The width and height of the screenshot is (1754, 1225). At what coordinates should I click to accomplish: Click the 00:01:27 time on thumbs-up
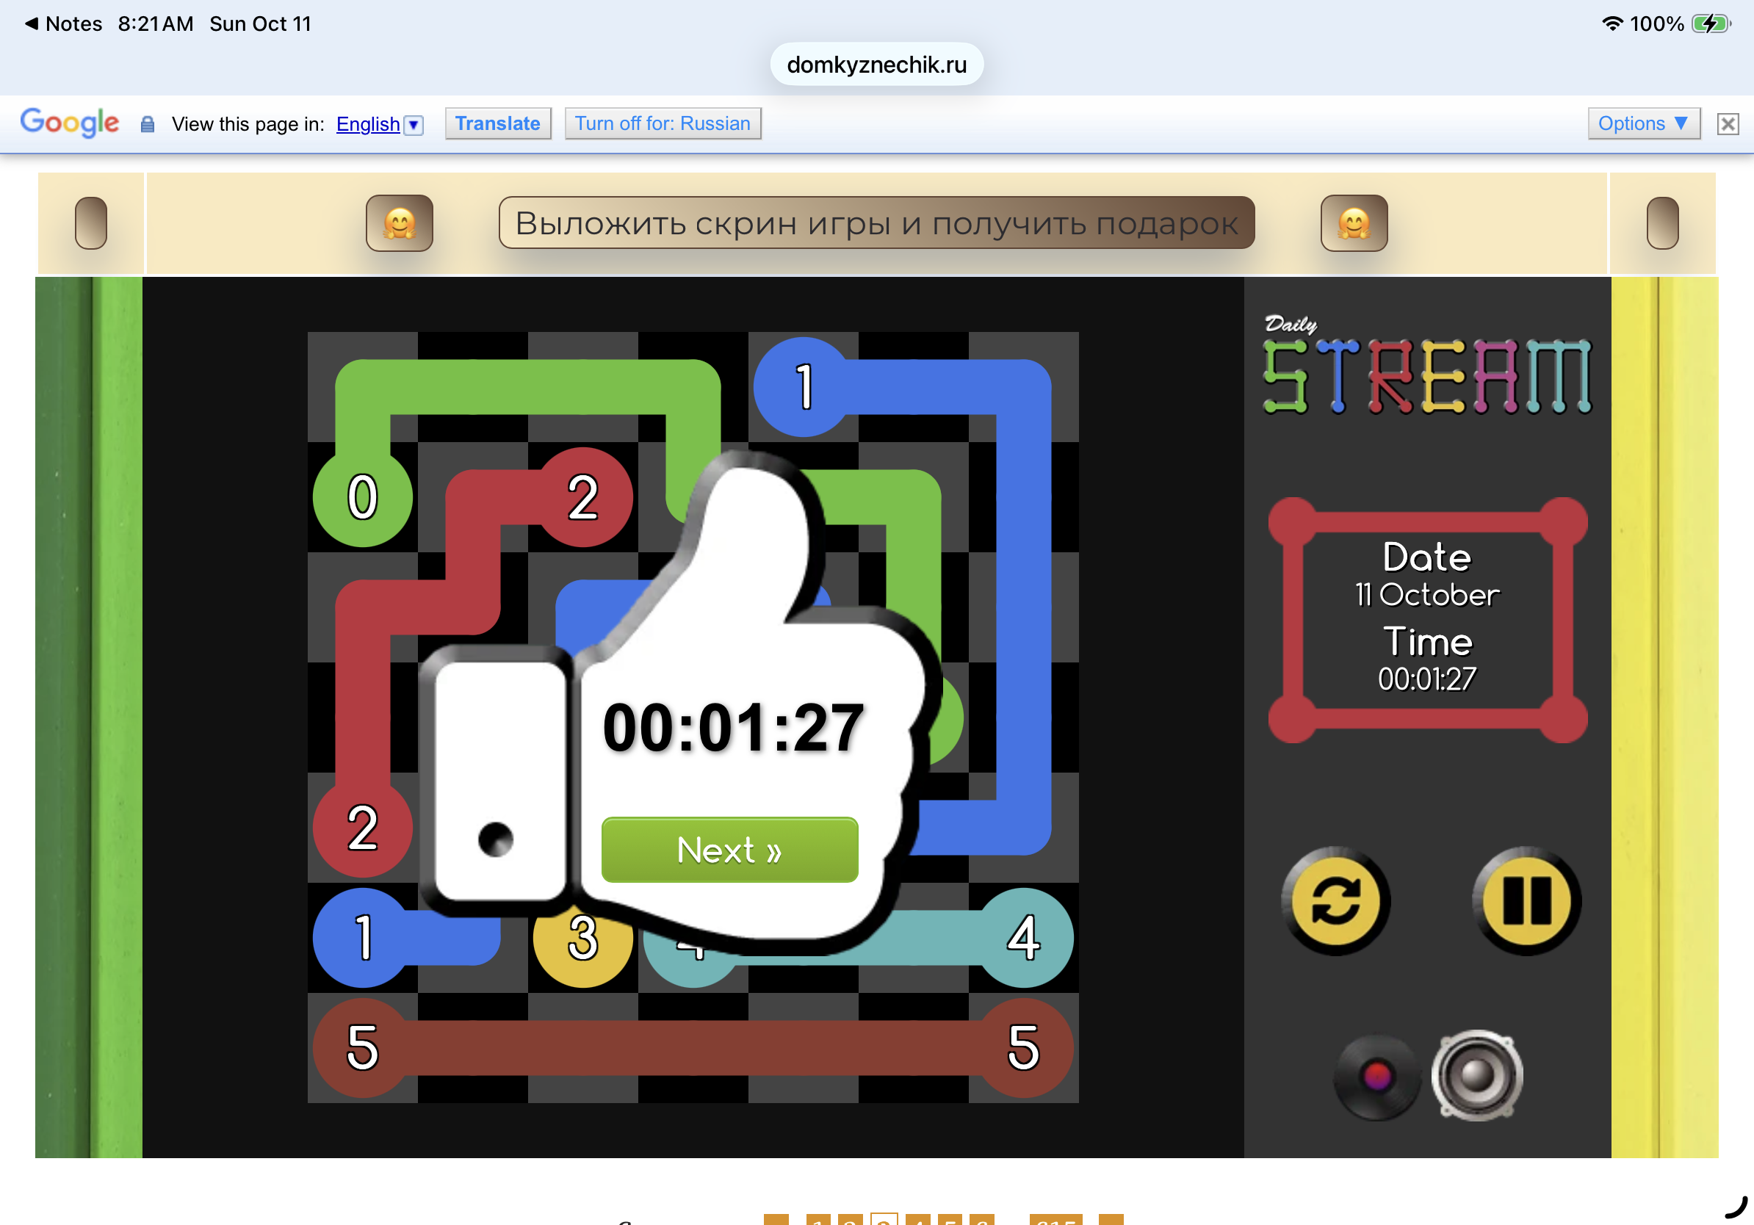coord(733,728)
